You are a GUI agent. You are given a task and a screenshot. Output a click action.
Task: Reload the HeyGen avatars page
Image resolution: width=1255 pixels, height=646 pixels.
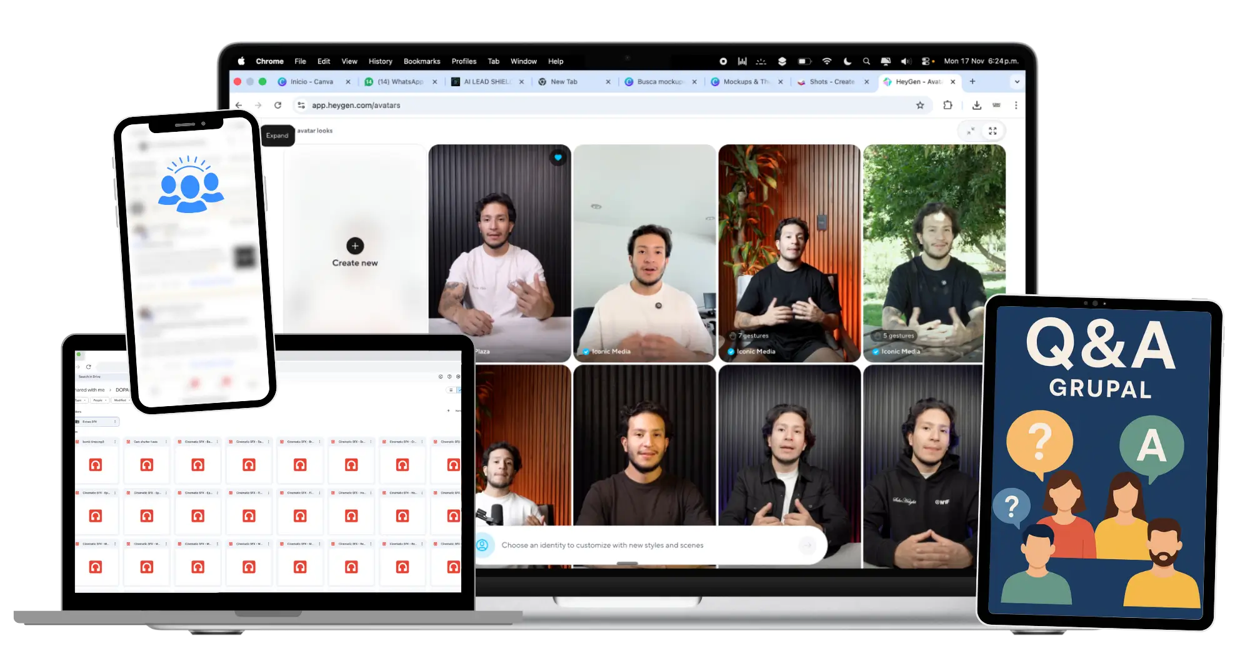(277, 105)
